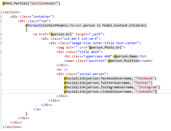Click Person type in ContentModels.Person
The width and height of the screenshot is (171, 131).
pyautogui.click(x=76, y=25)
